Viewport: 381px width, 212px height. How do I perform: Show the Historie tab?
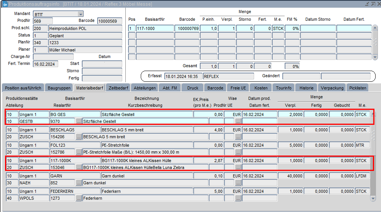[307, 88]
